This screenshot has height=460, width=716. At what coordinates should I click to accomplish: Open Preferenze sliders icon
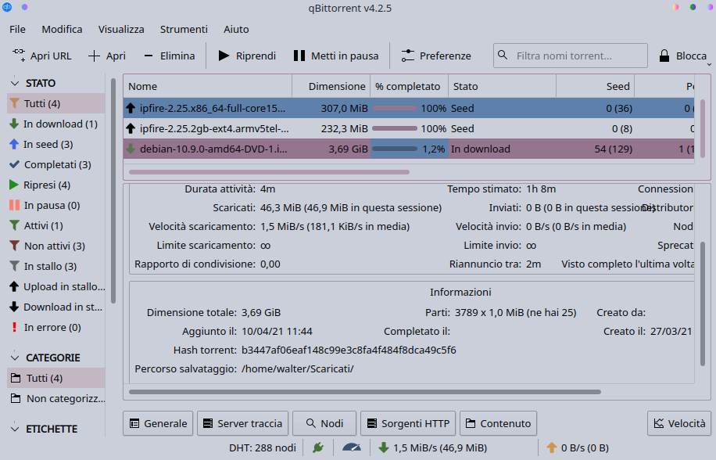pyautogui.click(x=407, y=56)
